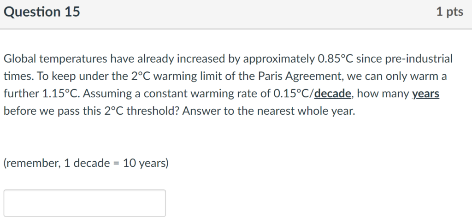Screen dimensions: 472x223
Task: Click the underlined bold word "years"
Action: [x=425, y=94]
